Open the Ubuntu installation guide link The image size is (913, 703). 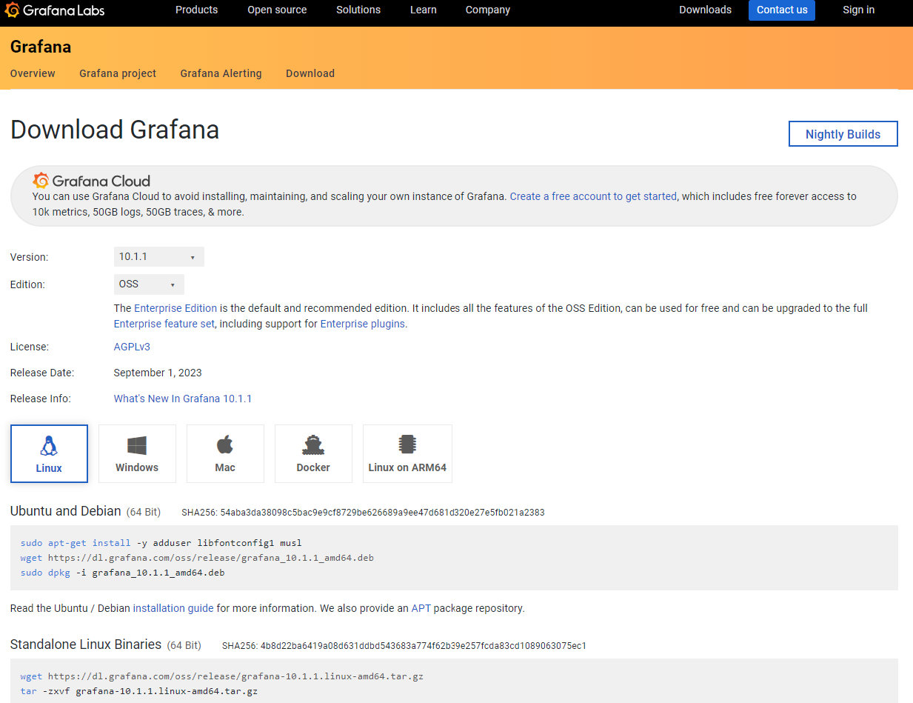pyautogui.click(x=173, y=608)
